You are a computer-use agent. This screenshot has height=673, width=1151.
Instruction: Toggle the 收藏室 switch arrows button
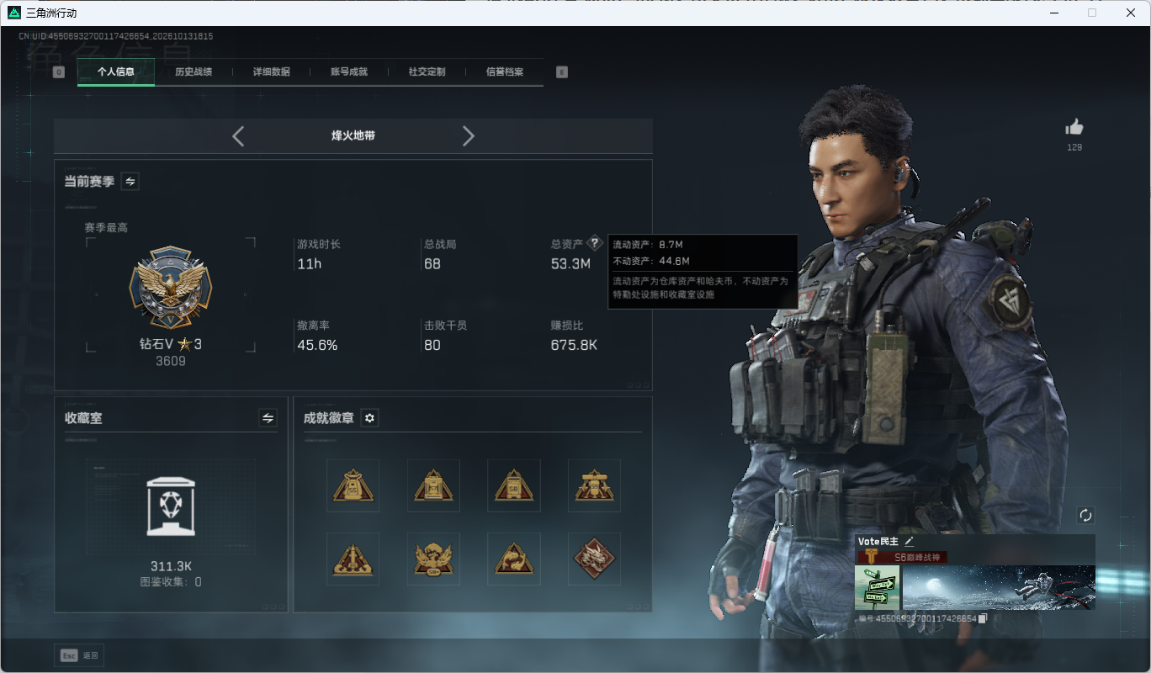tap(268, 417)
